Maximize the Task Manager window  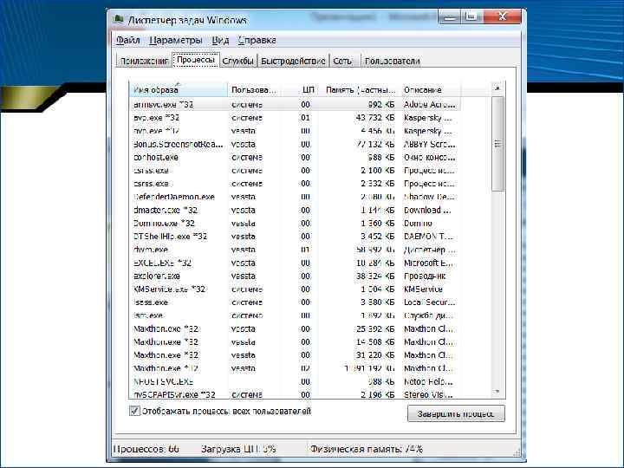tap(471, 16)
